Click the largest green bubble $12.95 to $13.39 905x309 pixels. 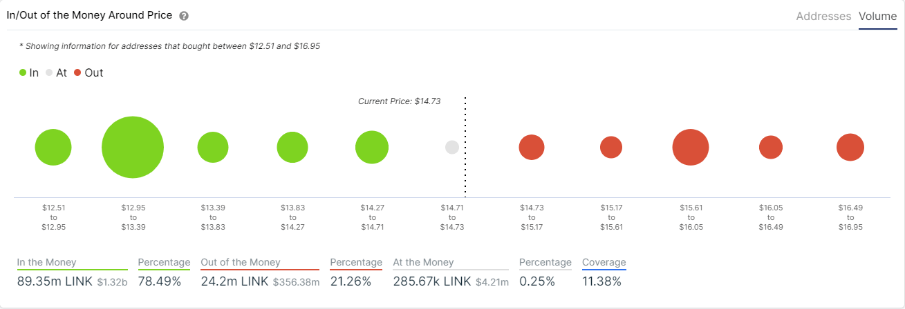pos(133,147)
